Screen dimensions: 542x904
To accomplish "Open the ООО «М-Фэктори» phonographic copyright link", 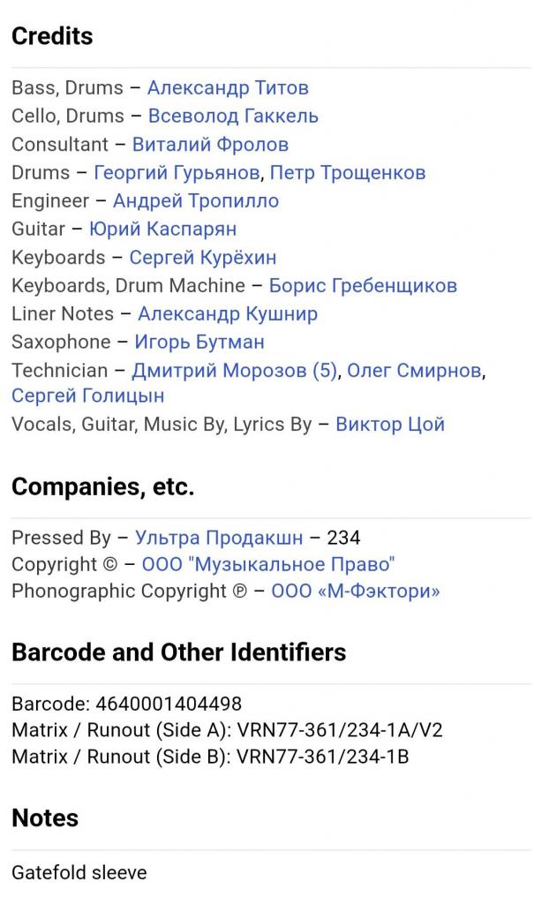I will click(355, 591).
